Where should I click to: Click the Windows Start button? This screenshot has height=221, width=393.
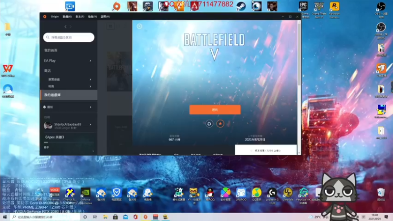(x=5, y=217)
